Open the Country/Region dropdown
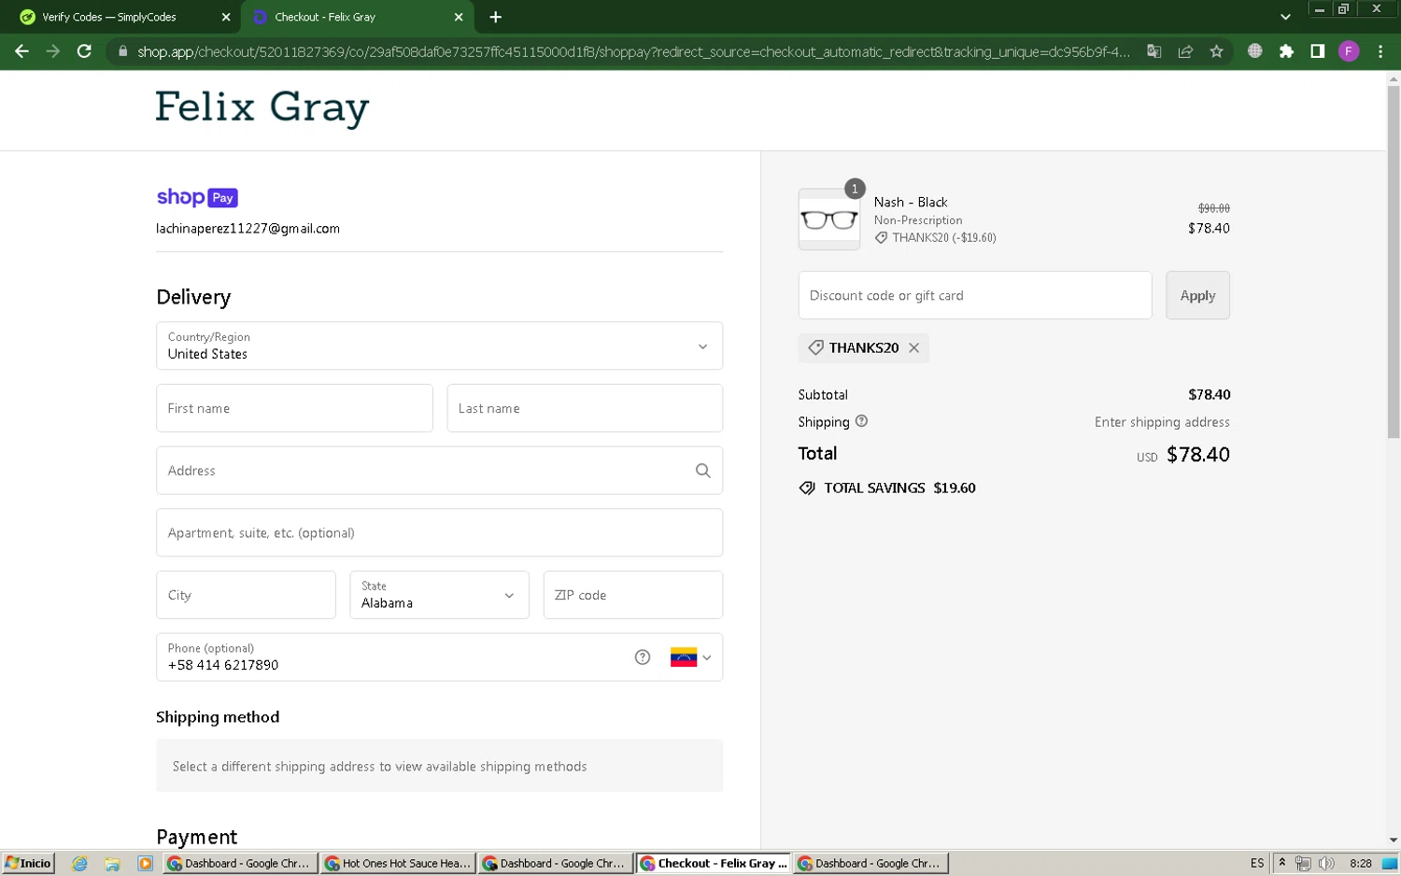 (439, 346)
